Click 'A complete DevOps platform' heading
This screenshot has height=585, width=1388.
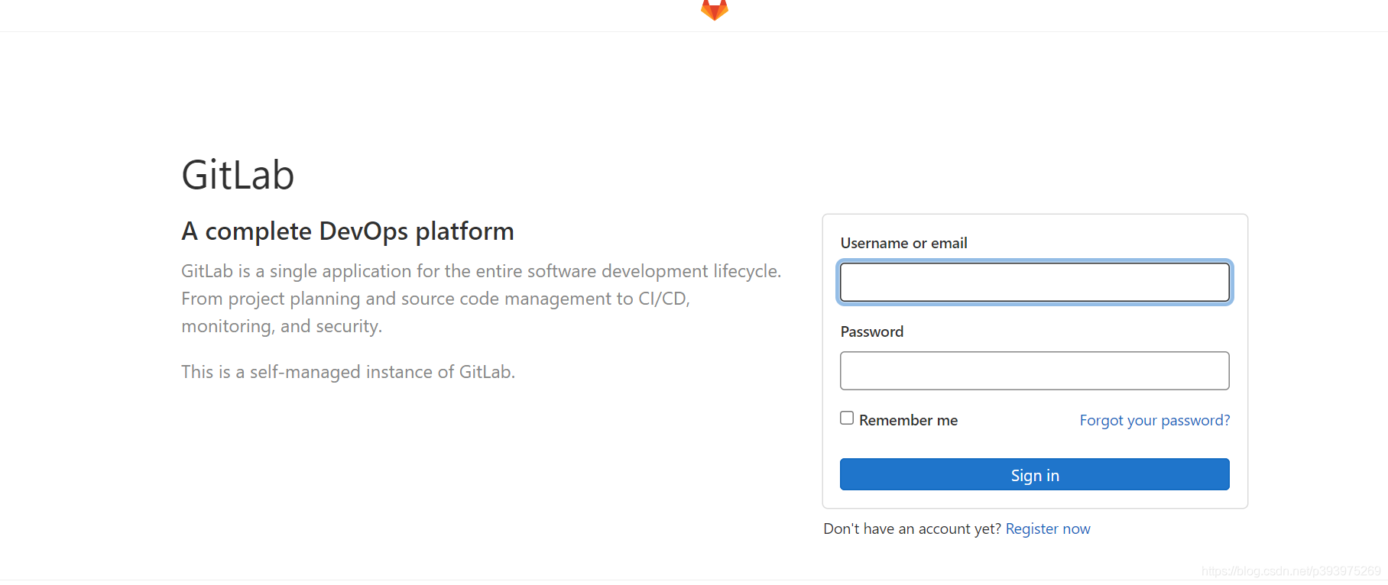pyautogui.click(x=348, y=231)
